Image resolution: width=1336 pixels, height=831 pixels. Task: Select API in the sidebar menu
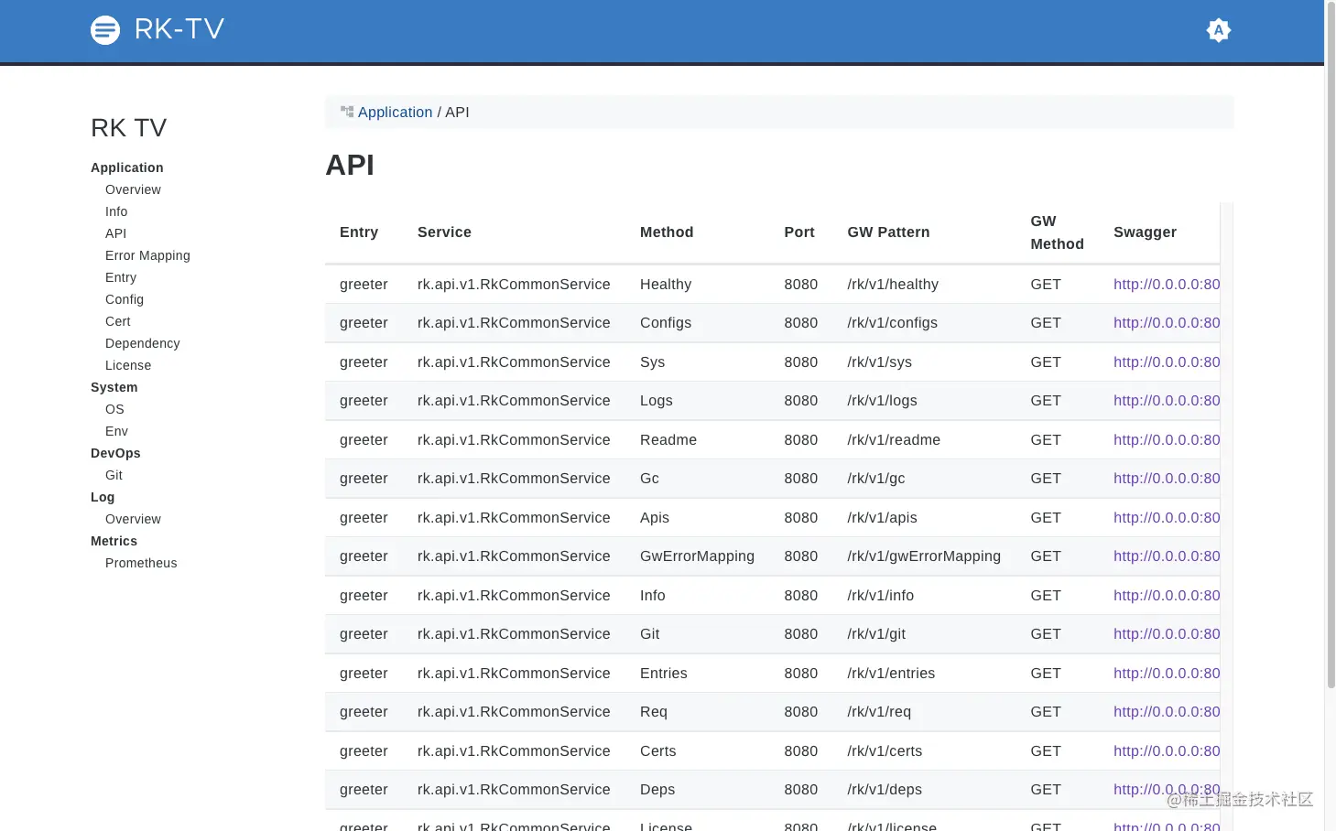[115, 233]
